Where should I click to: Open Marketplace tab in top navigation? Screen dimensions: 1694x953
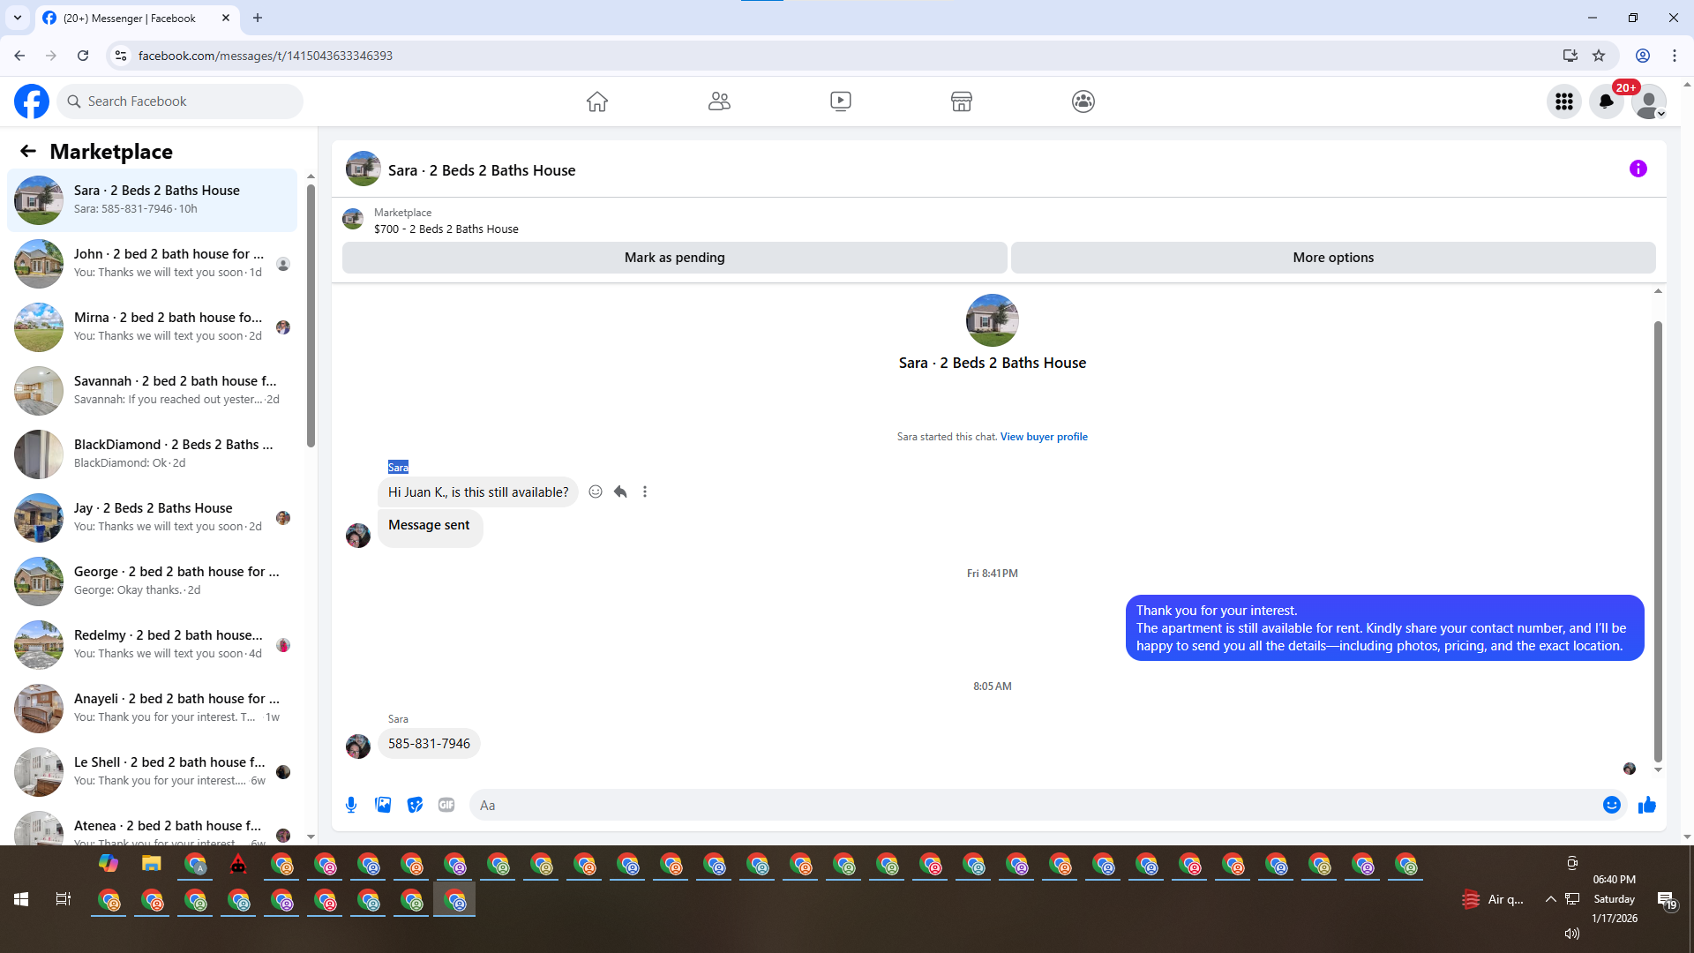tap(961, 101)
